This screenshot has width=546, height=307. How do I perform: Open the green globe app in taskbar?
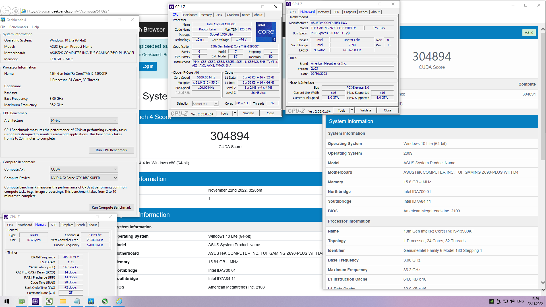click(x=105, y=301)
